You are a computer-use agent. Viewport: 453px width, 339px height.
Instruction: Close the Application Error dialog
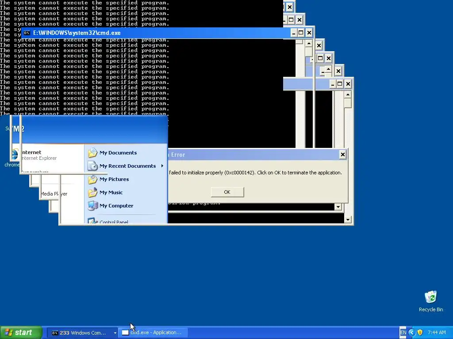pos(343,154)
